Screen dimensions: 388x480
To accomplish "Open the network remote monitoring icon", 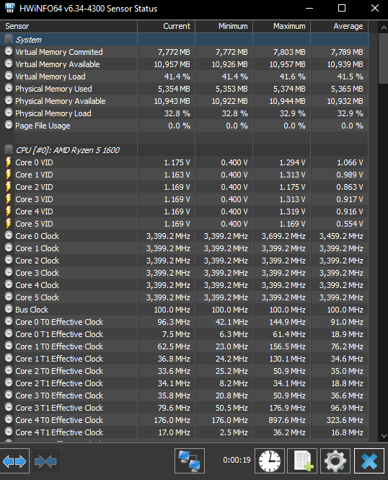I will point(190,461).
